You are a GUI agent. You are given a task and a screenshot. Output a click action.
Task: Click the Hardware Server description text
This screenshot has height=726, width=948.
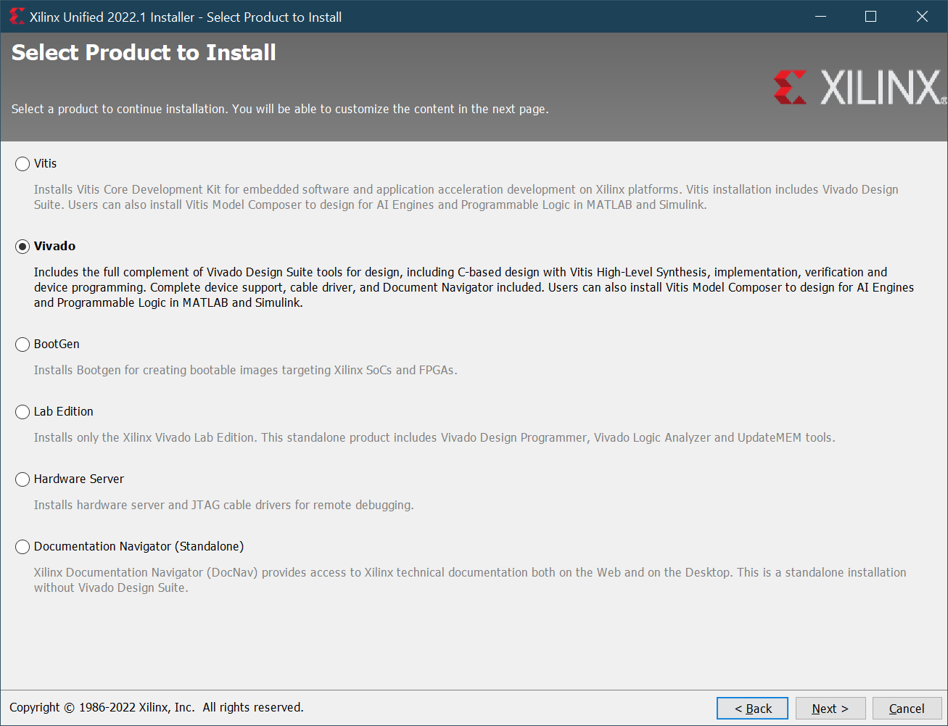(223, 506)
